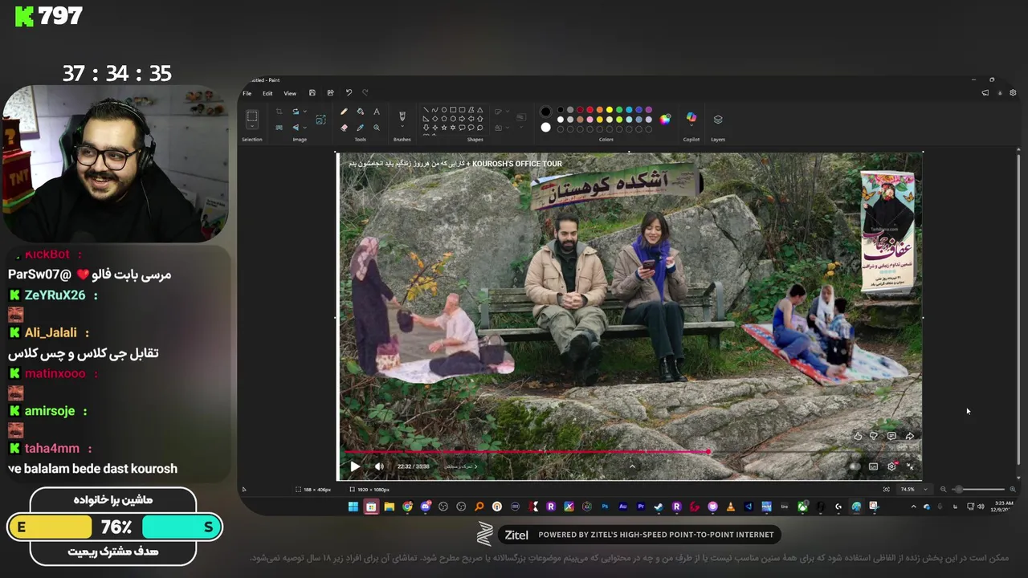This screenshot has height=578, width=1028.
Task: Open Photoshop from the taskbar
Action: (x=605, y=507)
